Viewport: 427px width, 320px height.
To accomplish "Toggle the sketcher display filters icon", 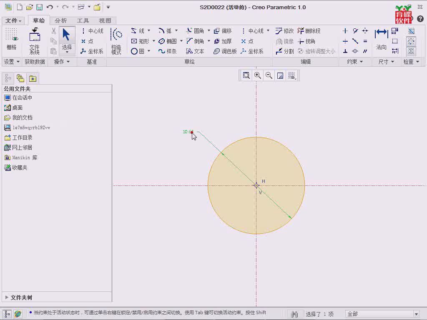I will pyautogui.click(x=291, y=75).
